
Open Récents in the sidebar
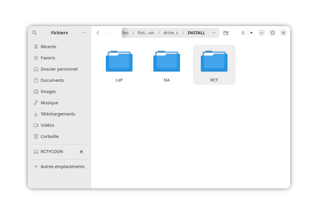pyautogui.click(x=48, y=47)
